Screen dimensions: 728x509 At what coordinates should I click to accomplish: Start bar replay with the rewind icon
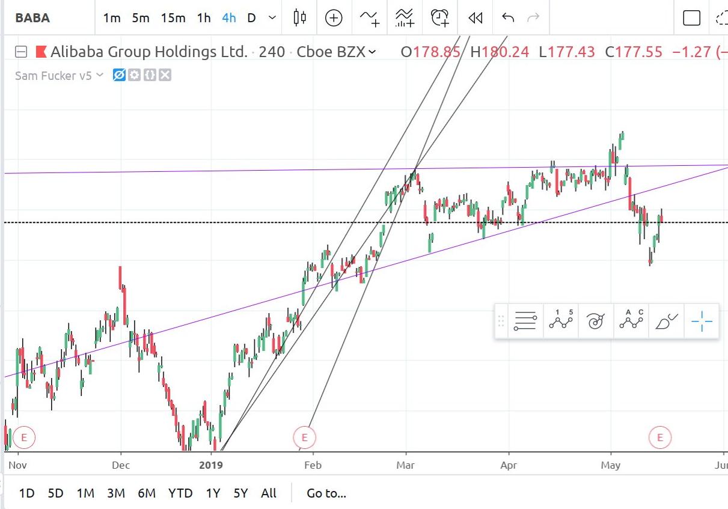476,18
